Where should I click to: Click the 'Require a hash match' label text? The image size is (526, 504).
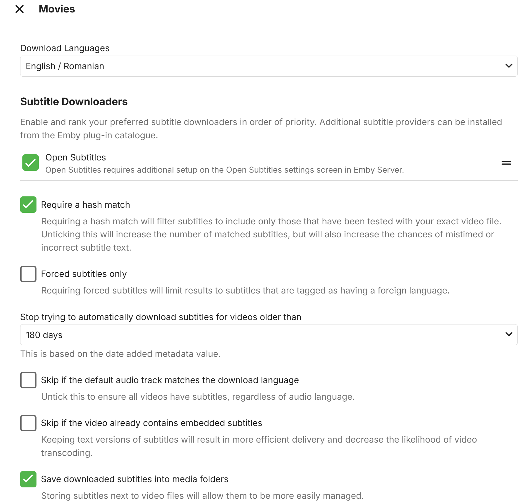(85, 205)
